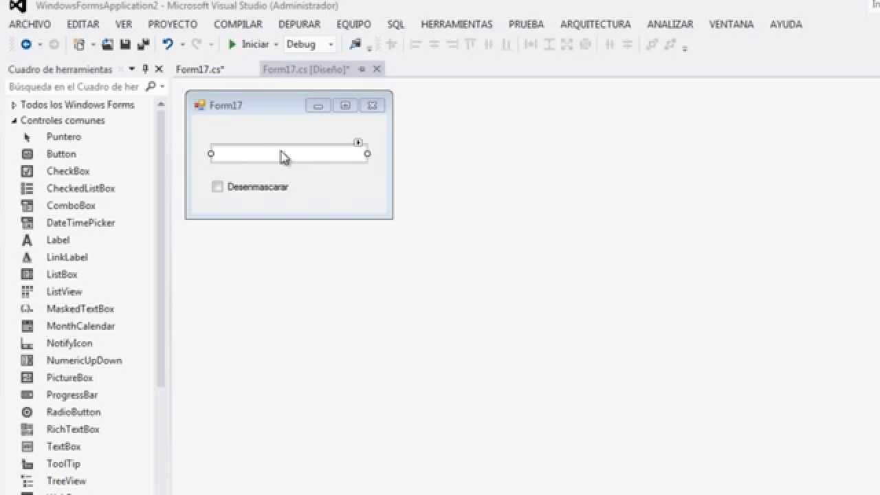Viewport: 880px width, 495px height.
Task: Select the ToolTip control in the toolbox
Action: tap(63, 463)
